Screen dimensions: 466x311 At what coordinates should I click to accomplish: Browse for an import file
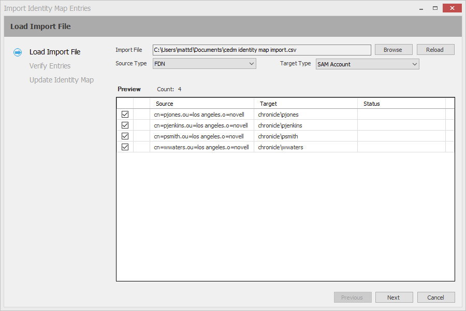click(x=394, y=50)
